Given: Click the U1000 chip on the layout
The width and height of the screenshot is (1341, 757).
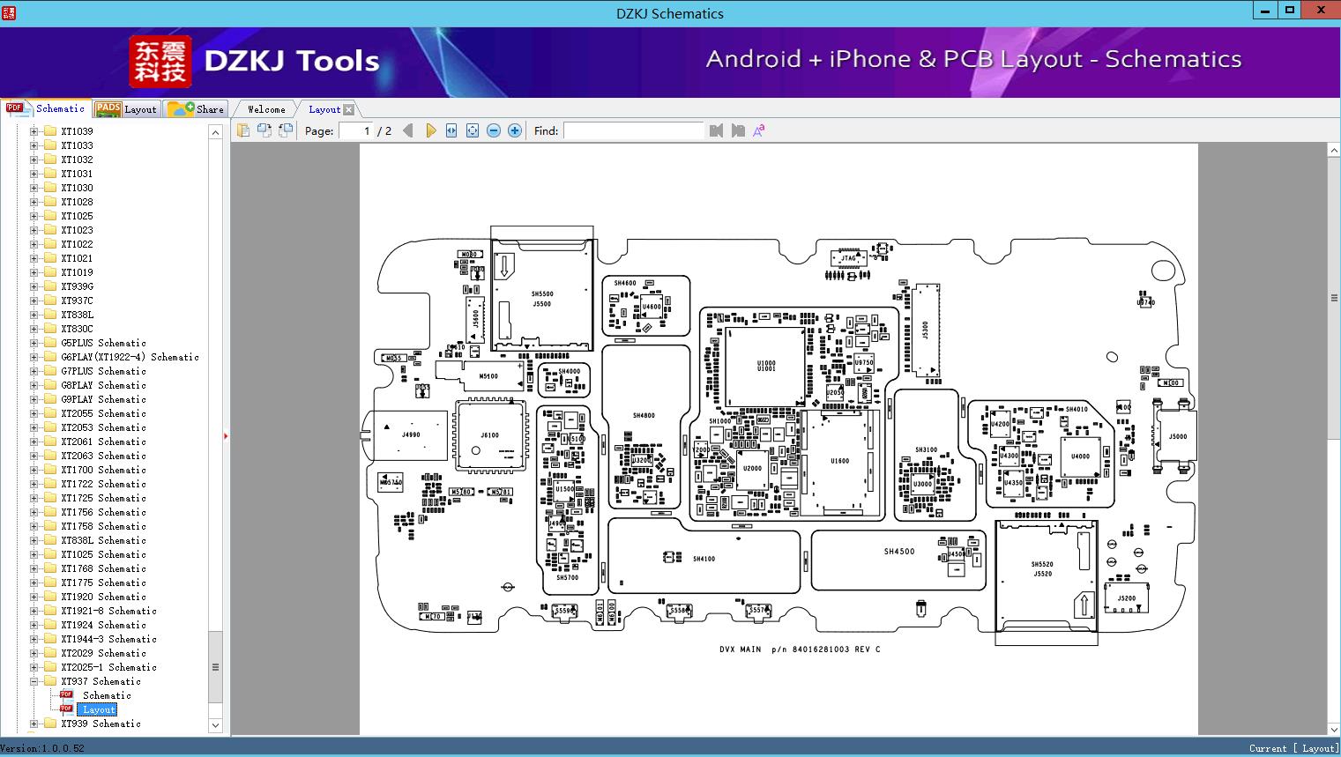Looking at the screenshot, I should [766, 365].
